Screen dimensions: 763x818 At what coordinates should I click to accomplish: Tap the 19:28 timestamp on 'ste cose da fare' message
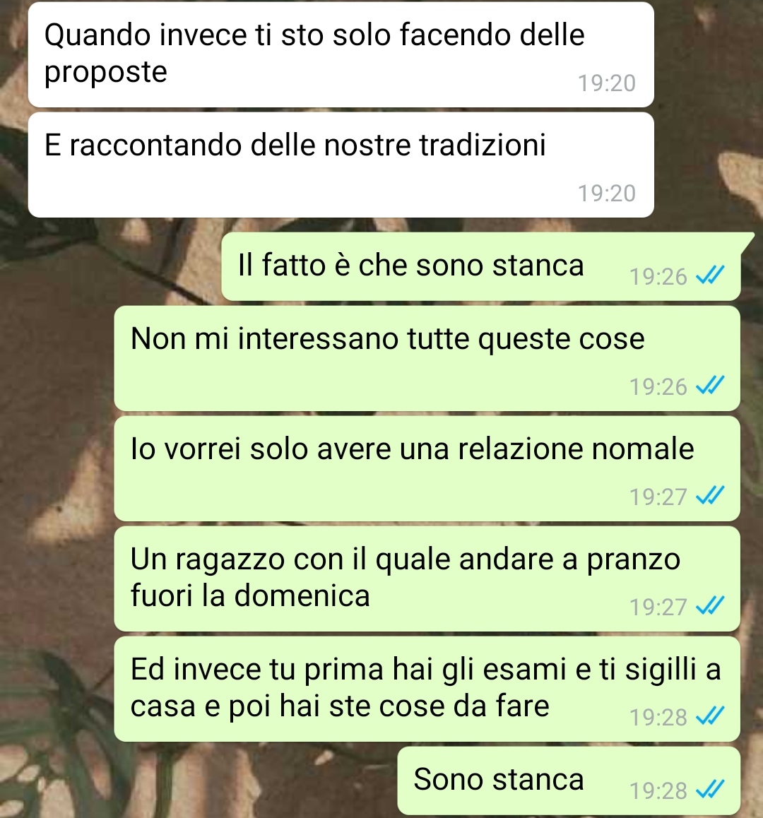coord(658,717)
